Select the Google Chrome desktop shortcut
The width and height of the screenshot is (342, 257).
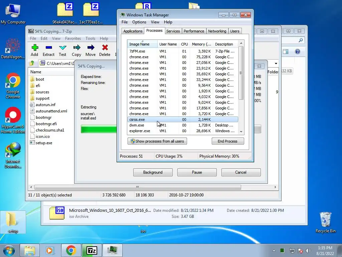tap(13, 86)
